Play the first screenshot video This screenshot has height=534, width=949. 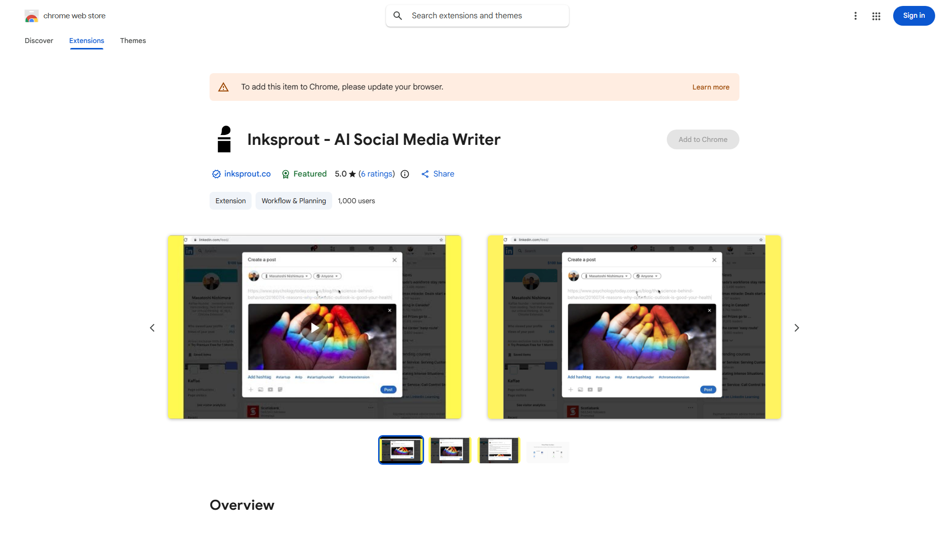pyautogui.click(x=314, y=327)
